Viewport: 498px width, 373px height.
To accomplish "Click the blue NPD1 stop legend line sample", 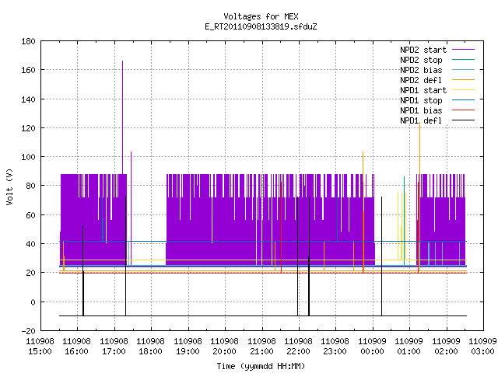I will [x=463, y=100].
